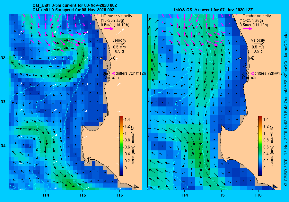The image size is (289, 202).
Task: Click the 'velocity' label in right map
Action: 258,40
